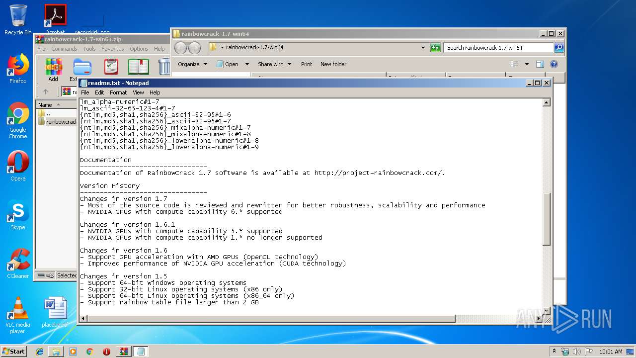This screenshot has width=636, height=358.
Task: Expand Explorer view options arrow
Action: coord(527,64)
